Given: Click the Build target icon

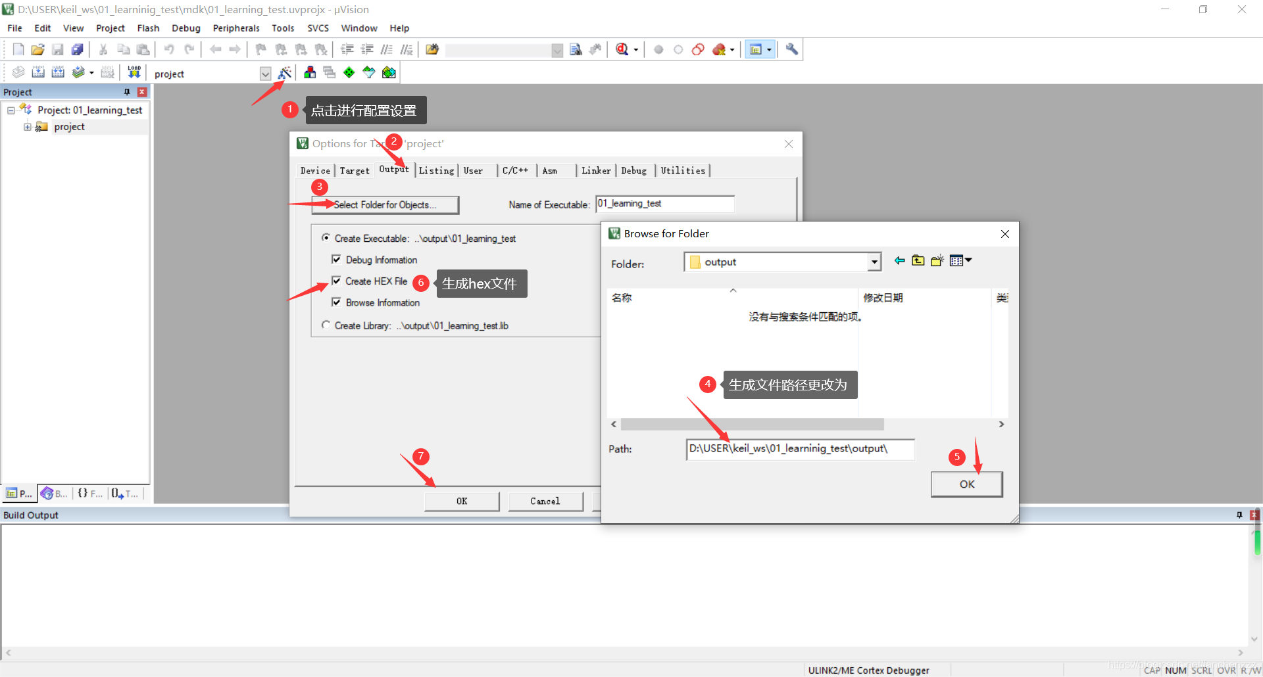Looking at the screenshot, I should point(38,72).
